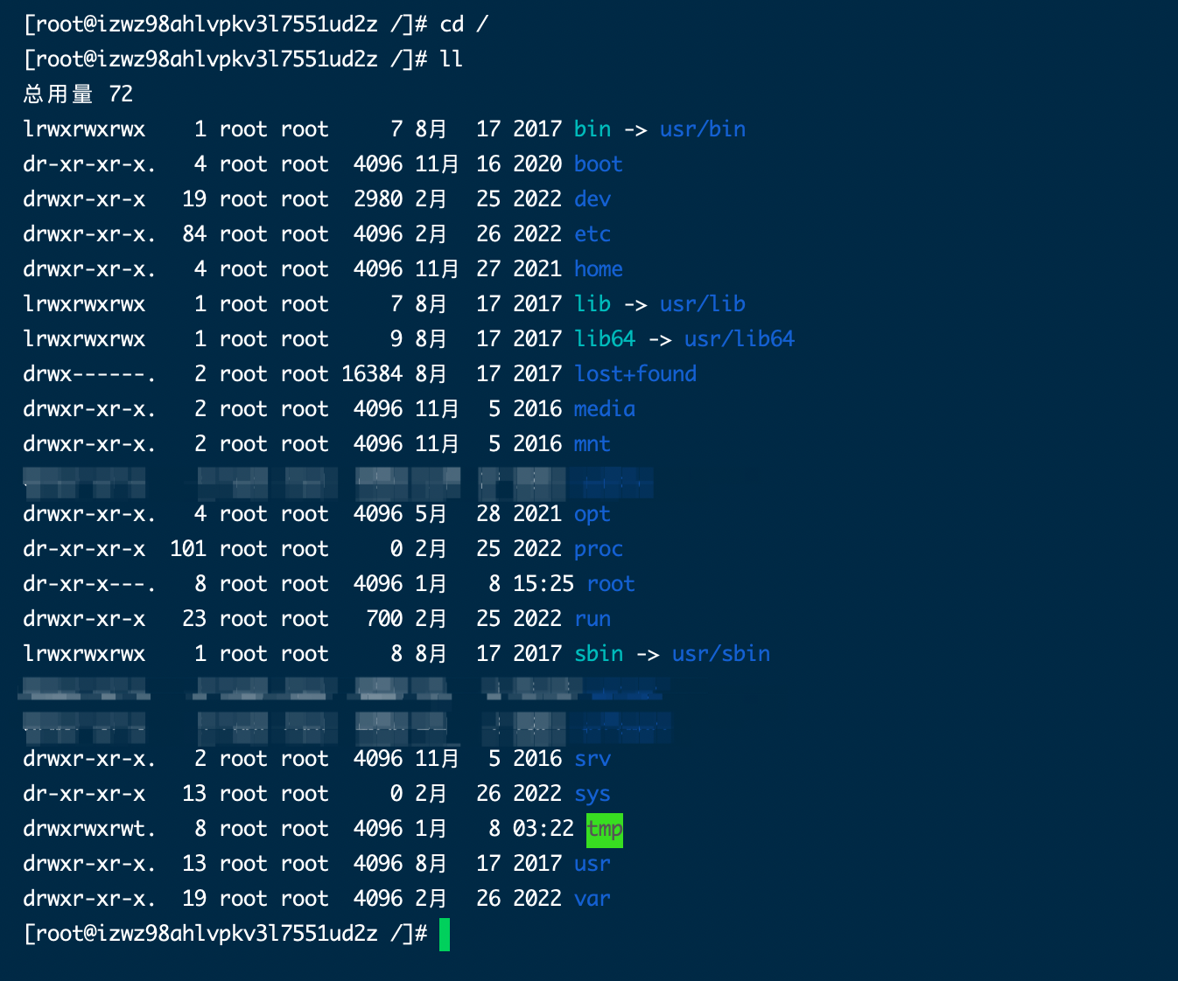This screenshot has height=981, width=1178.
Task: Select size '16384' in lost+found row
Action: (x=372, y=374)
